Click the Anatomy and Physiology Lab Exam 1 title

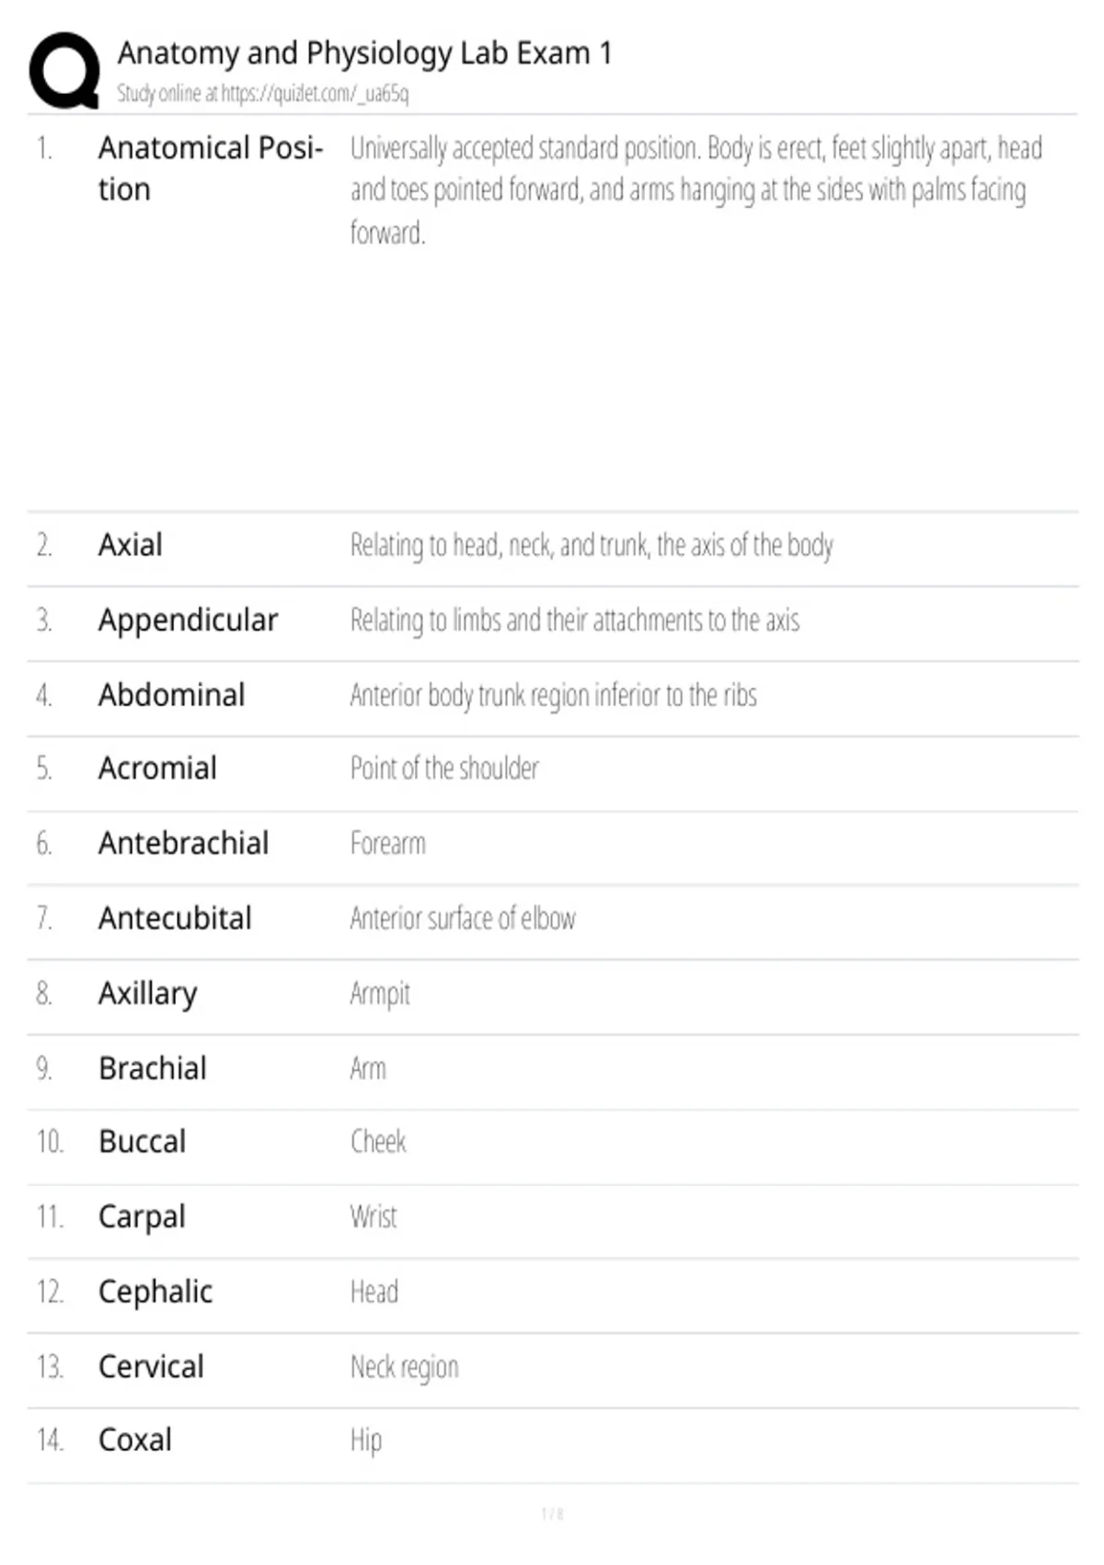[x=364, y=53]
